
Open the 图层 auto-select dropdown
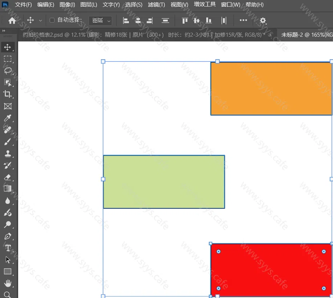point(101,21)
